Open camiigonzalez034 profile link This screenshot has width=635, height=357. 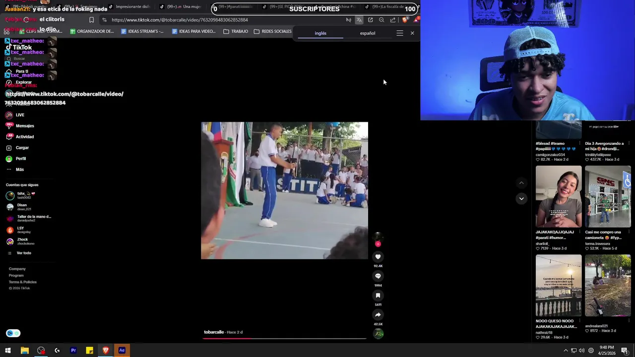tap(550, 155)
